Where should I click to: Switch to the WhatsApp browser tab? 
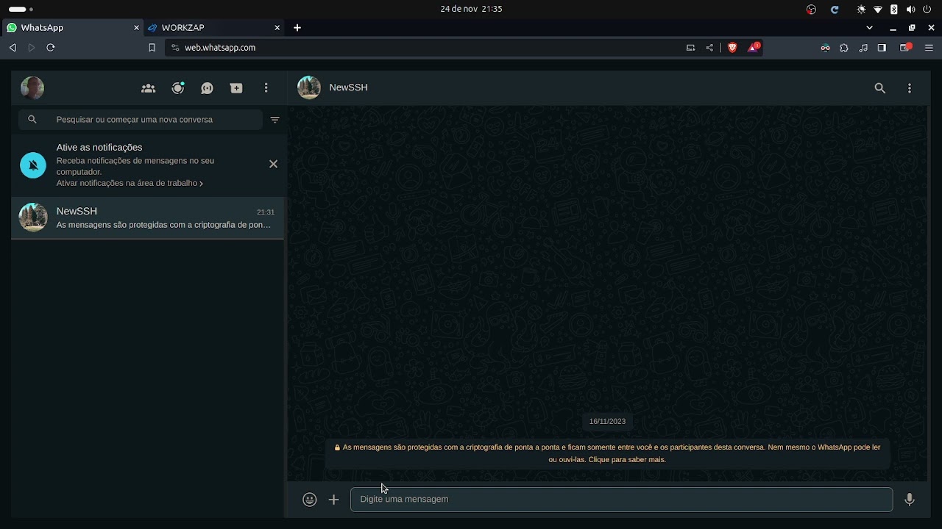71,27
